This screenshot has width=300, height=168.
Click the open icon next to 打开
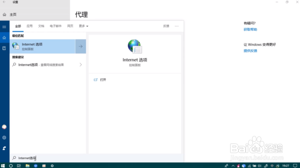click(96, 80)
